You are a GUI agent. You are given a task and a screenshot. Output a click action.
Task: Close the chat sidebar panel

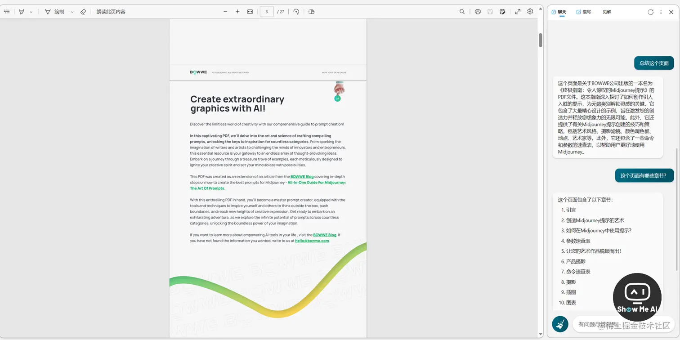pos(671,12)
